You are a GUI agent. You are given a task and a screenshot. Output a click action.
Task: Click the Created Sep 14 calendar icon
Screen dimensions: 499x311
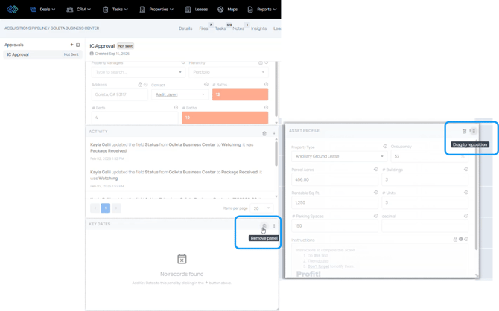point(92,54)
